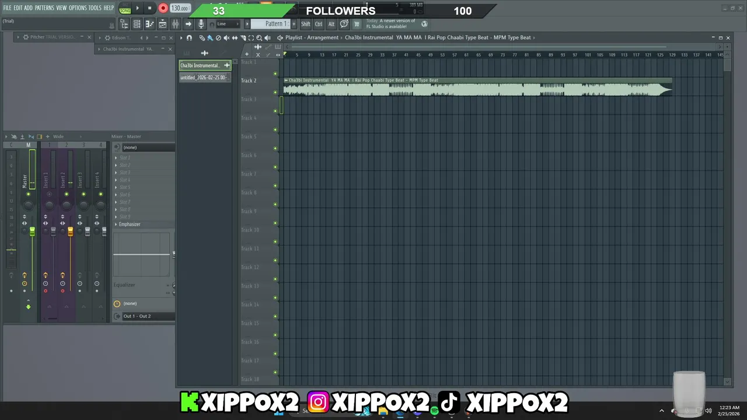
Task: Toggle Song/Pattern playback mode
Action: pyautogui.click(x=125, y=9)
